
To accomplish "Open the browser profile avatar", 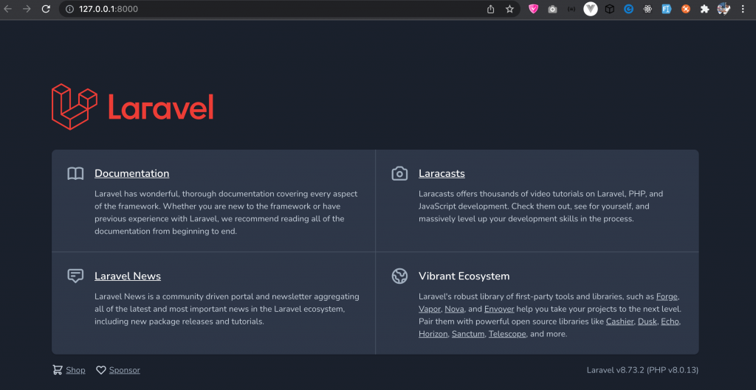I will pos(724,9).
